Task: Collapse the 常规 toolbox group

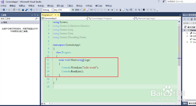Action: [2, 23]
